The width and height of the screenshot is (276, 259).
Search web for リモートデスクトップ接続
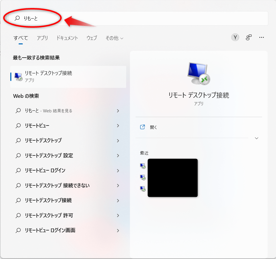(x=48, y=200)
